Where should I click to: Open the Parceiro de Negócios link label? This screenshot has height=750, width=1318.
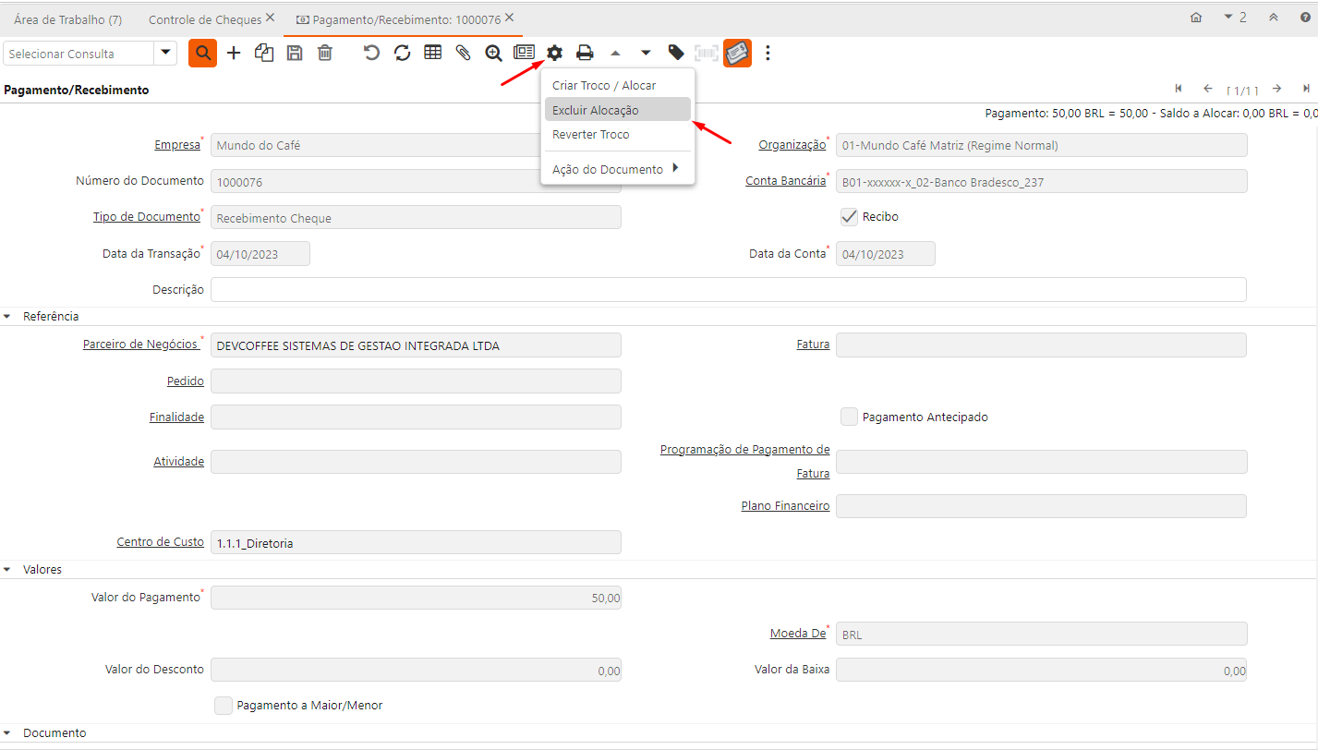click(140, 345)
